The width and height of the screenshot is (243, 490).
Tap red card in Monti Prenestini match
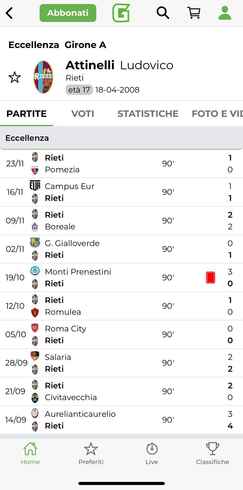point(210,277)
